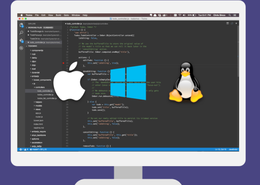Click the Evernote elephant menu bar icon

tap(151, 15)
